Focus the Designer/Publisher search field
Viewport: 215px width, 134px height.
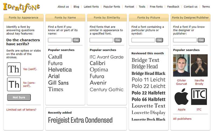185,40
